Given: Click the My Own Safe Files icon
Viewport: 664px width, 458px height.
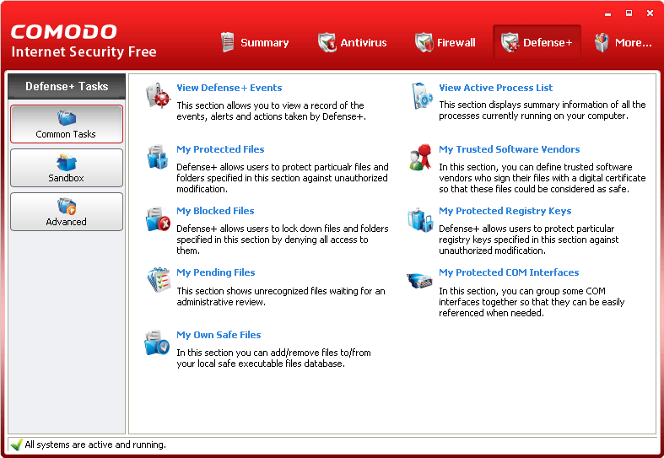Looking at the screenshot, I should pos(157,342).
